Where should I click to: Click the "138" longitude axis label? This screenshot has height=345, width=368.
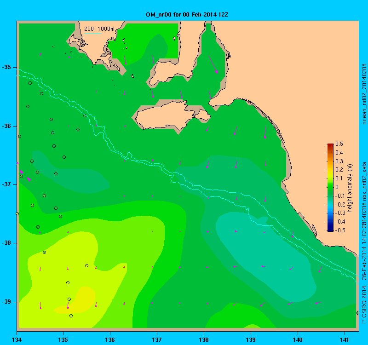click(204, 339)
